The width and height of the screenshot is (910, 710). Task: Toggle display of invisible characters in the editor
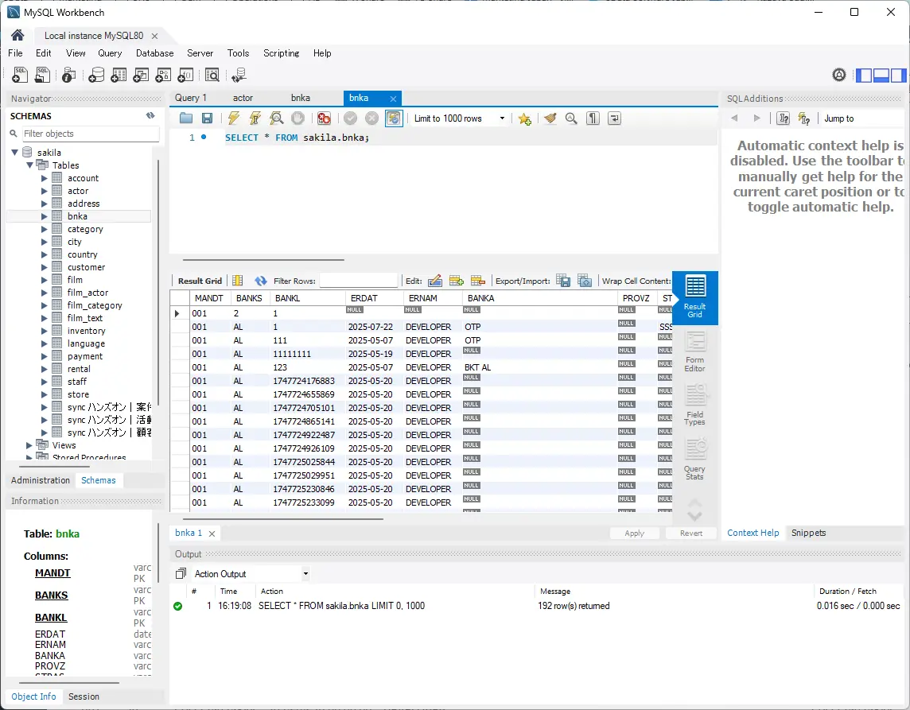click(592, 118)
